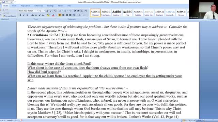
Task: Apply the Normal style
Action: [x=95, y=13]
